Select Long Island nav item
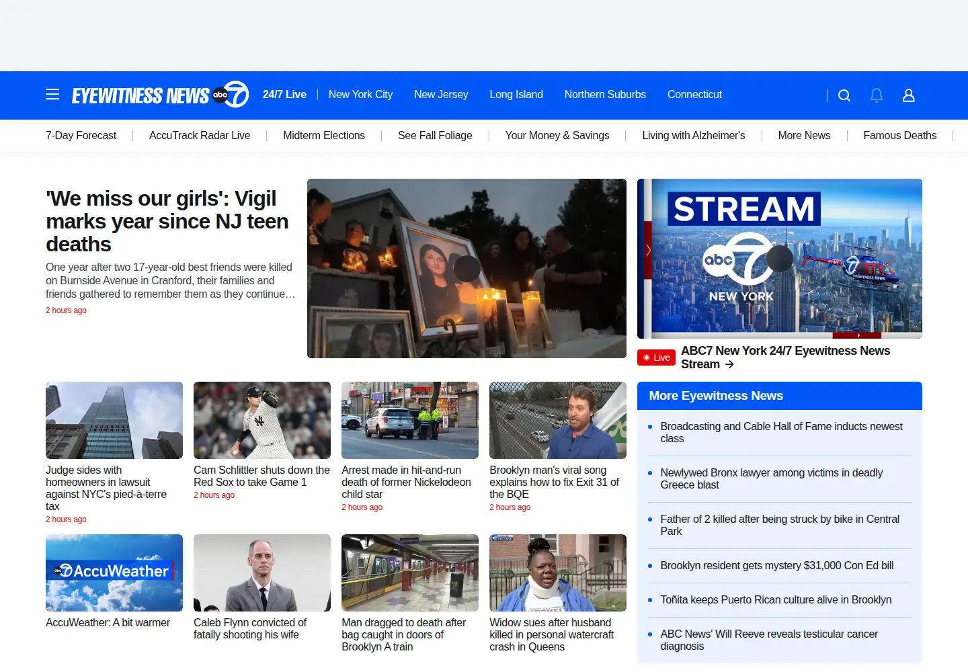The image size is (968, 672). click(516, 95)
